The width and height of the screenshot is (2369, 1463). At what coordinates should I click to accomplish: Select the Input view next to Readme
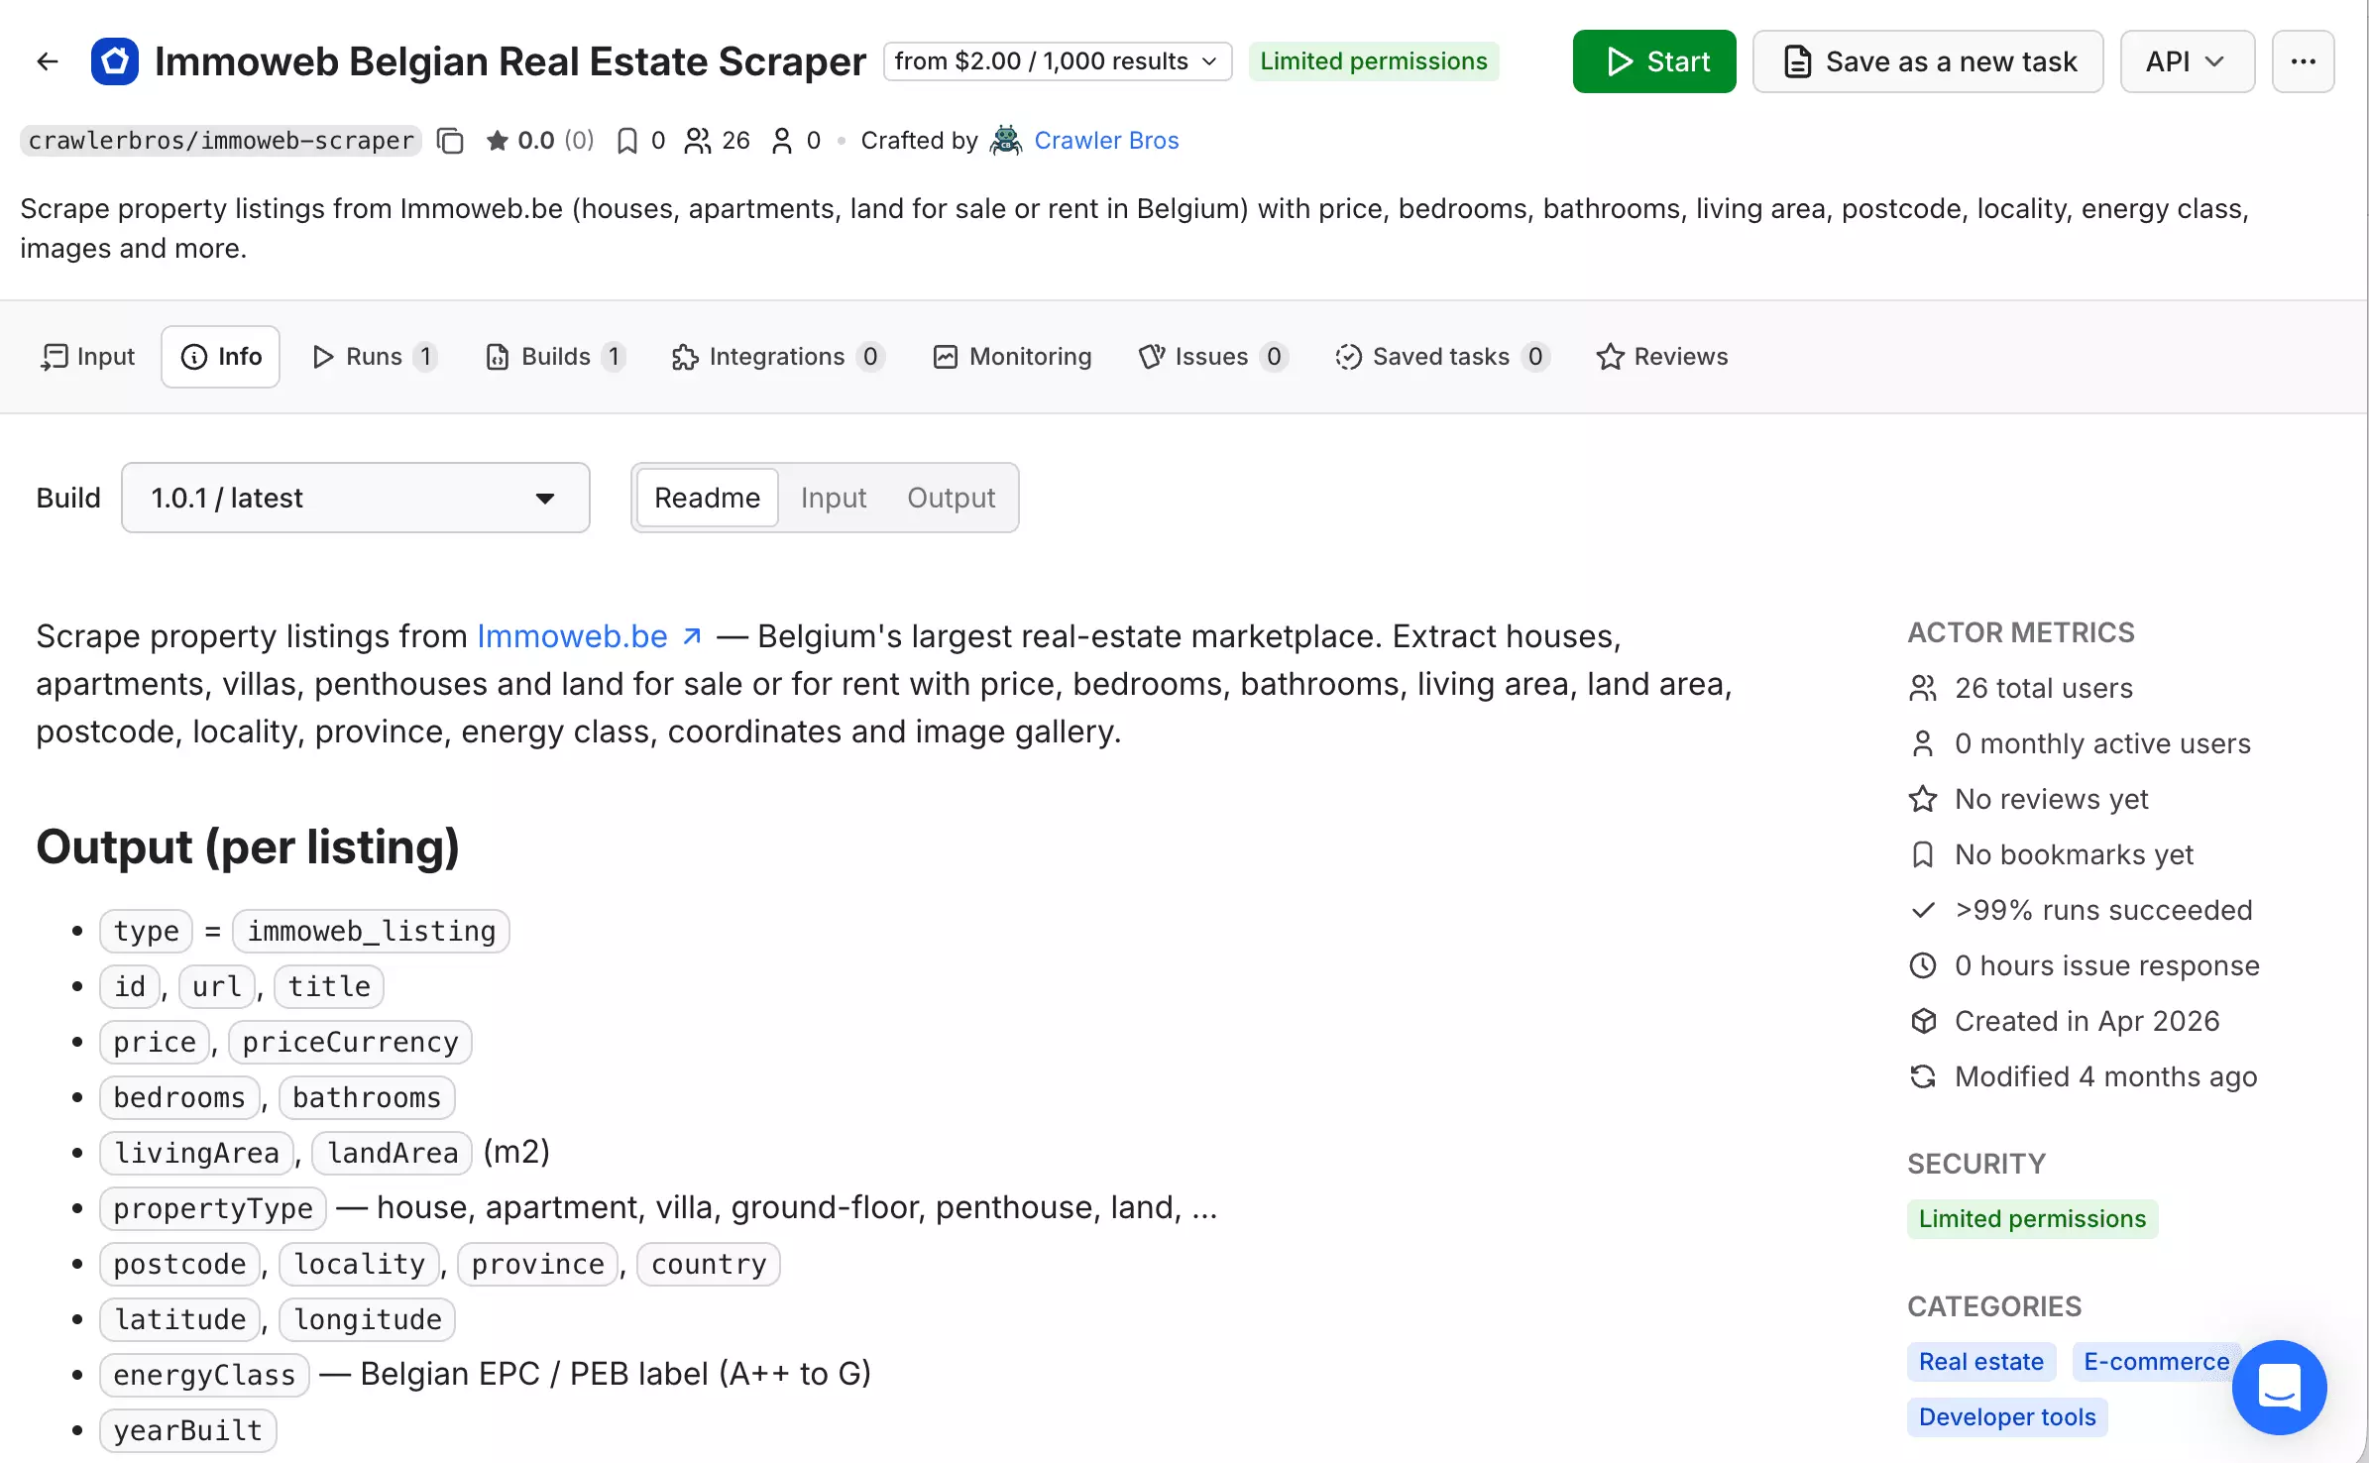pos(834,498)
